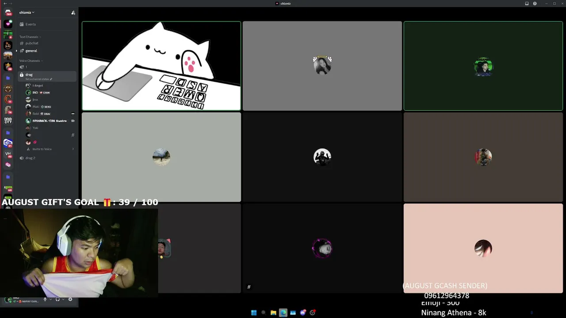Screen dimensions: 566x318
Task: Open the server folder above DEAD CITY list
Action: (x=8, y=78)
